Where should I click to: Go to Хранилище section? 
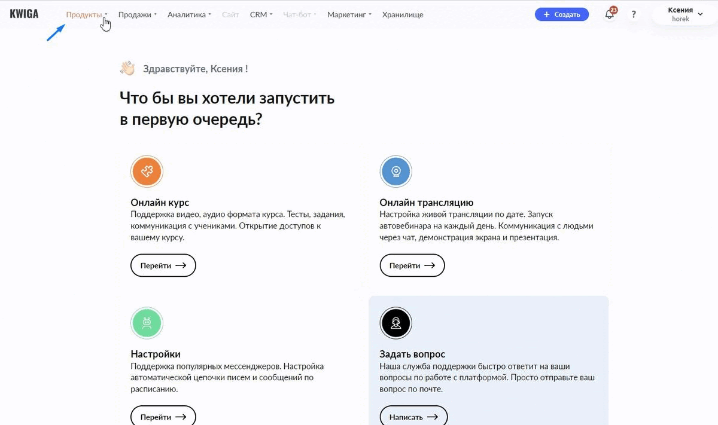[403, 14]
